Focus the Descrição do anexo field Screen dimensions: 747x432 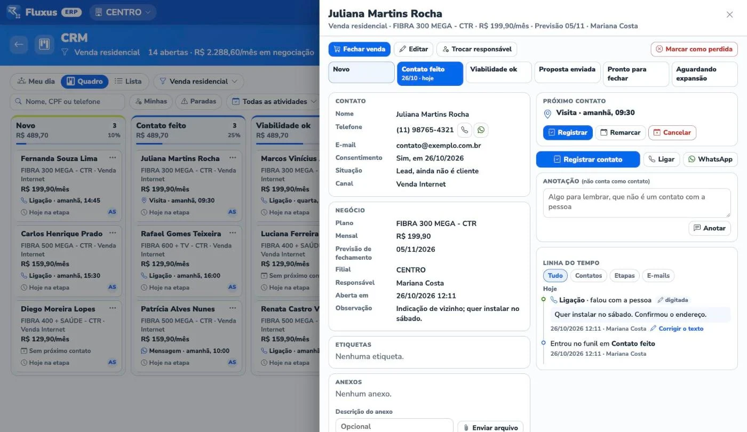(394, 426)
